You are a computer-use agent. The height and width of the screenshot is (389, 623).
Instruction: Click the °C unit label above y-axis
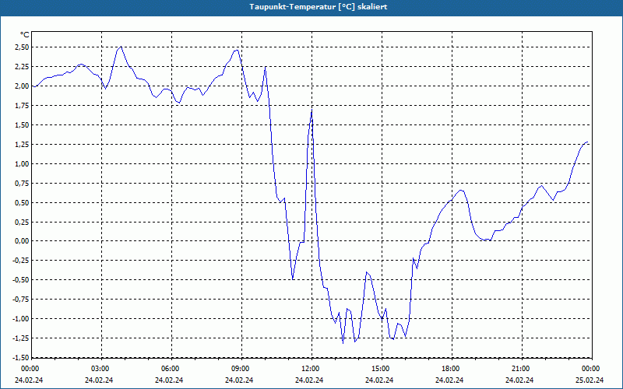click(x=24, y=35)
